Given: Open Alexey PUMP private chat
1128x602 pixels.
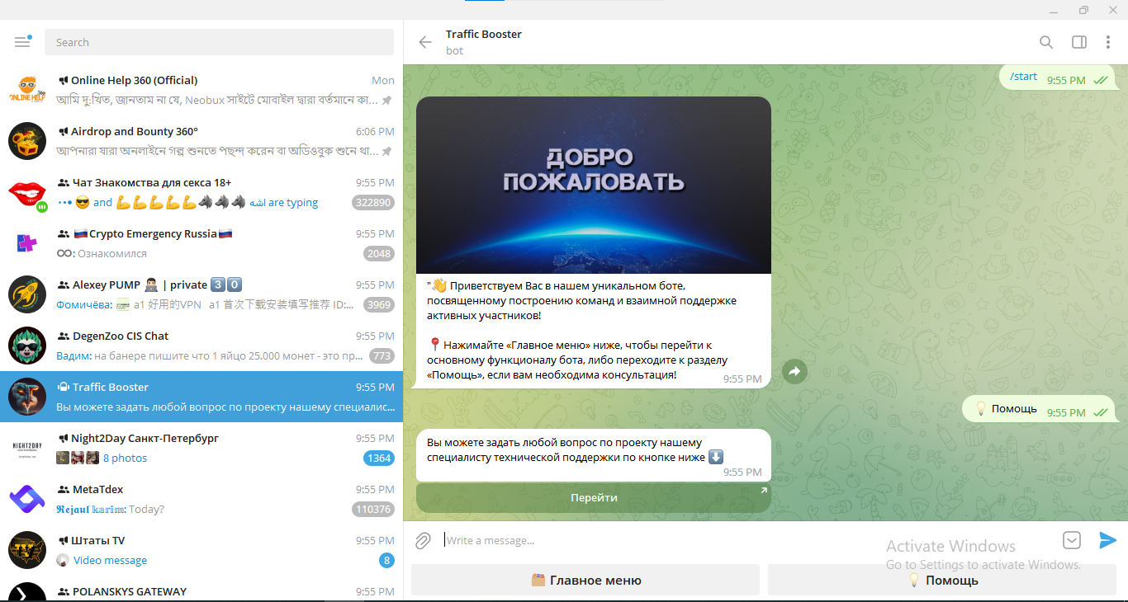Looking at the screenshot, I should tap(201, 294).
